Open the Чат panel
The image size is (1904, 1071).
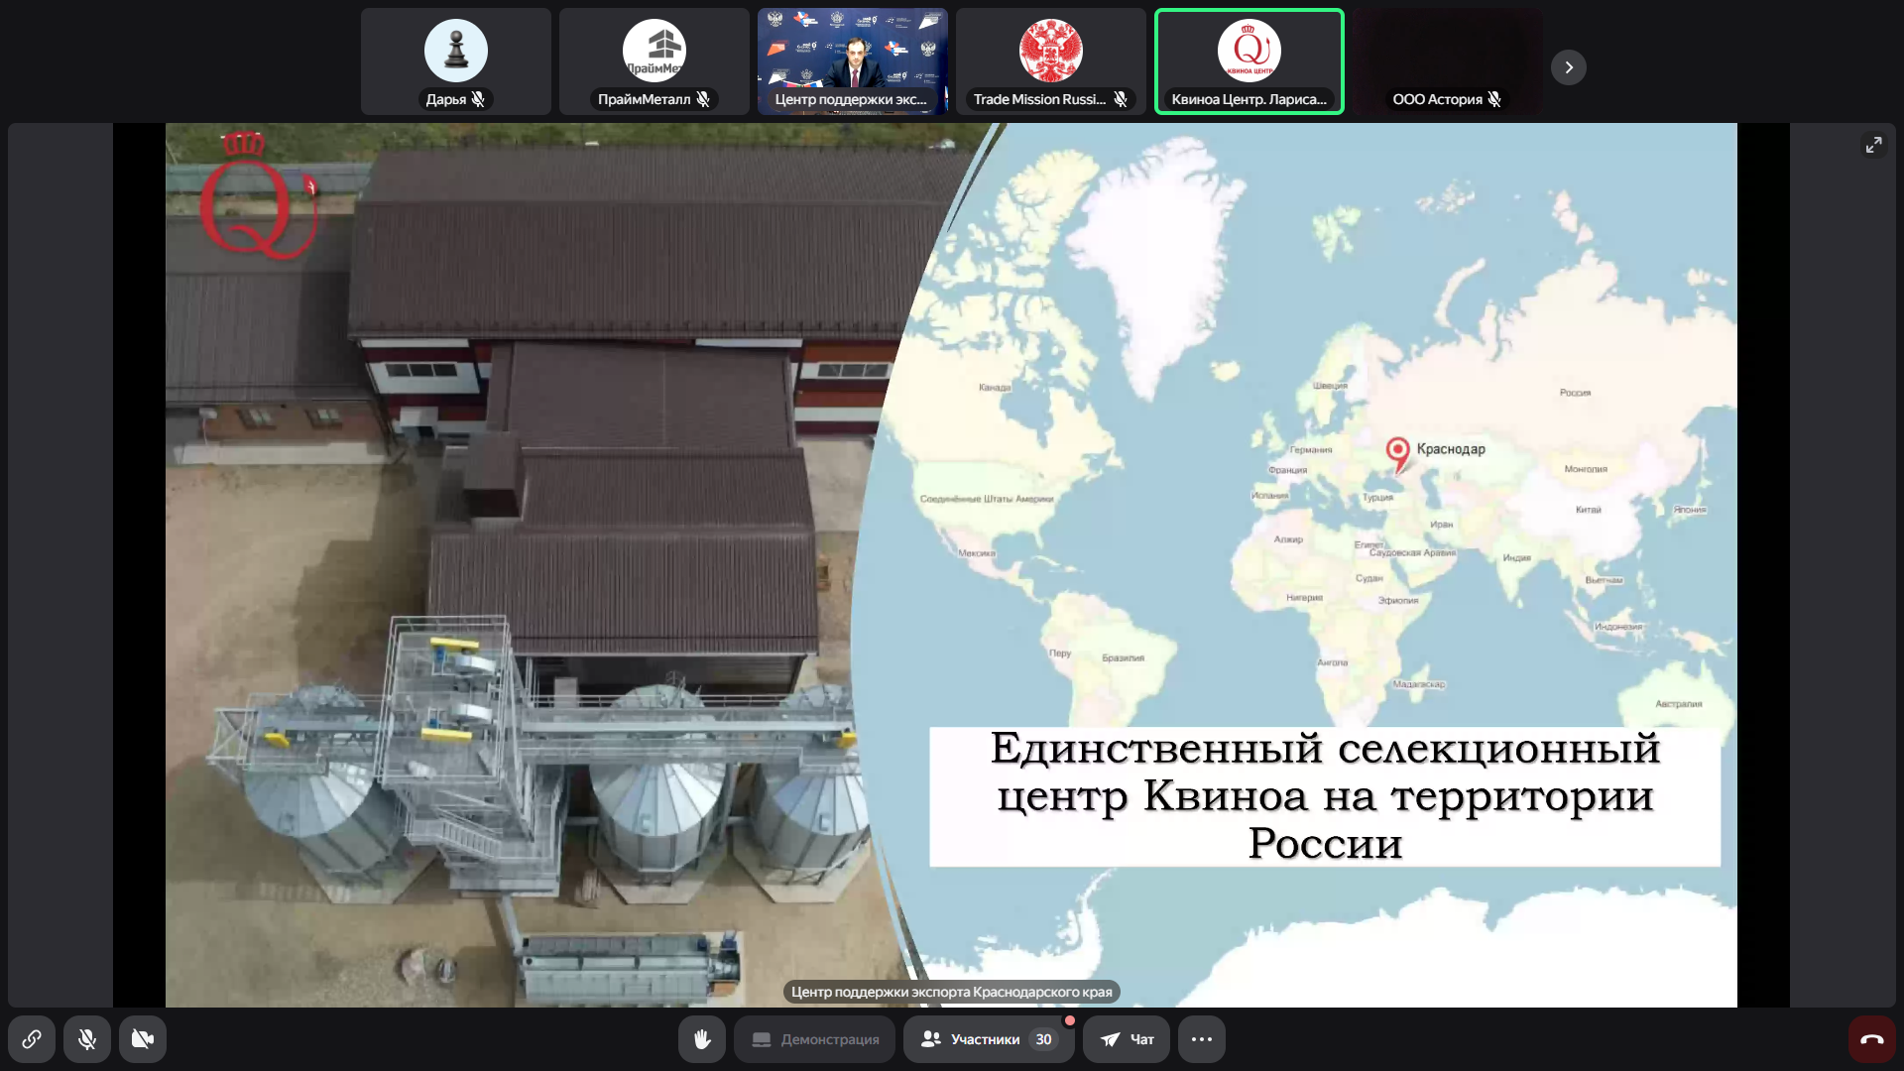pos(1127,1039)
